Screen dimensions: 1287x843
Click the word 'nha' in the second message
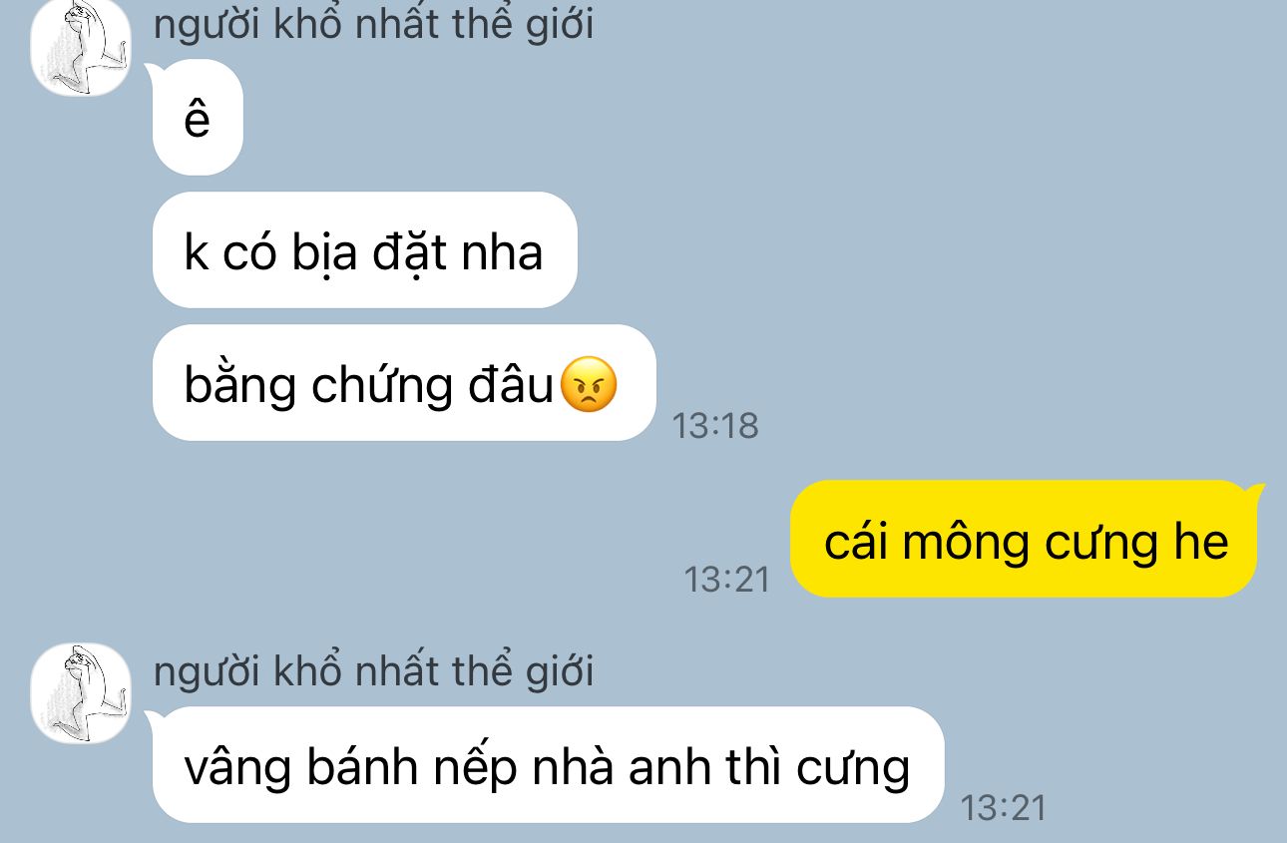[502, 252]
